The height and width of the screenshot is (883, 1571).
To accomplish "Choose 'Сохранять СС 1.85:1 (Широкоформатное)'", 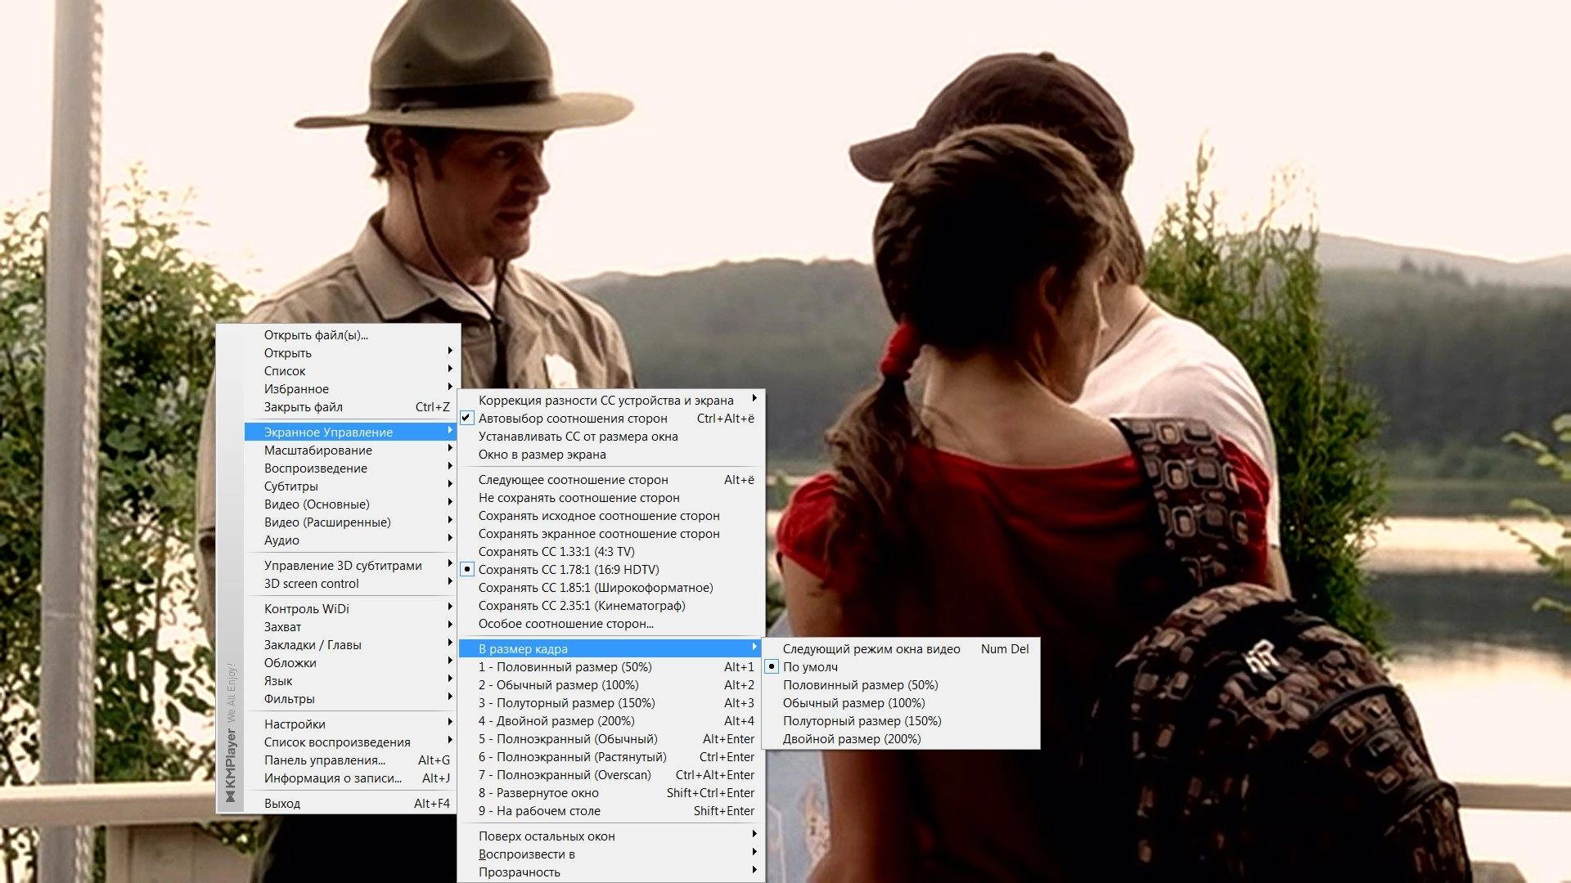I will [x=610, y=587].
